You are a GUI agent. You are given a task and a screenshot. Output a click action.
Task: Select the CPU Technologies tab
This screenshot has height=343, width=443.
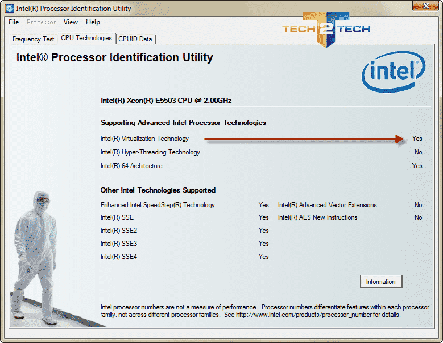click(86, 38)
